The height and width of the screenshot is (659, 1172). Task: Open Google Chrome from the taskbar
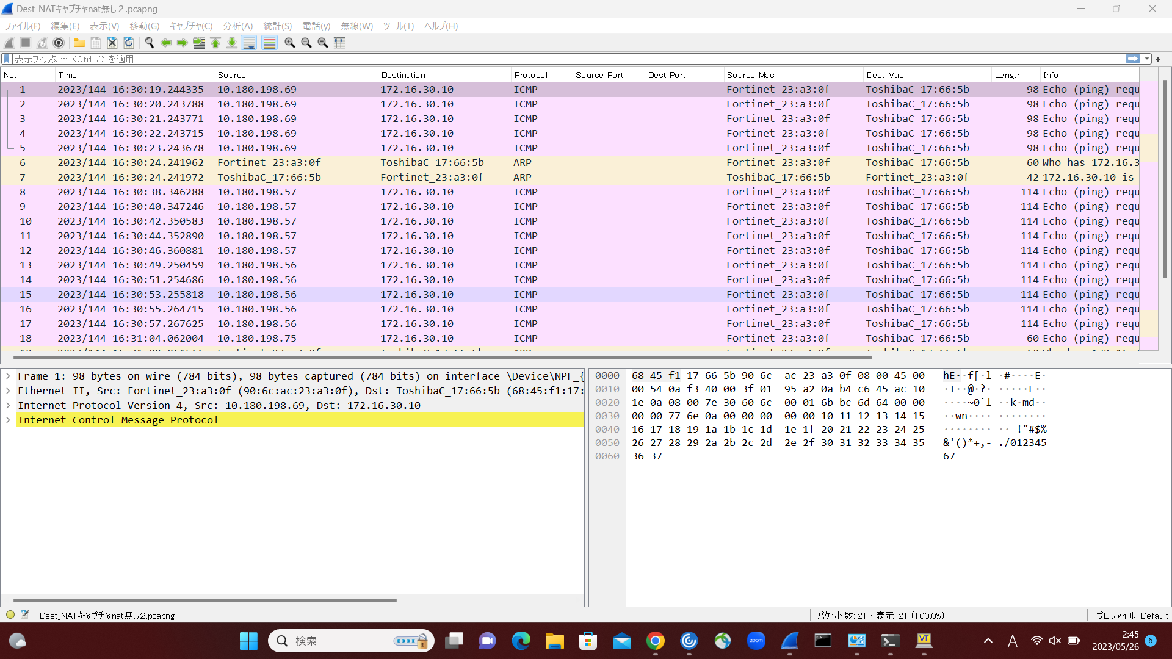656,641
